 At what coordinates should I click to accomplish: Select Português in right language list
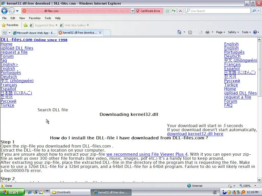(x=234, y=52)
